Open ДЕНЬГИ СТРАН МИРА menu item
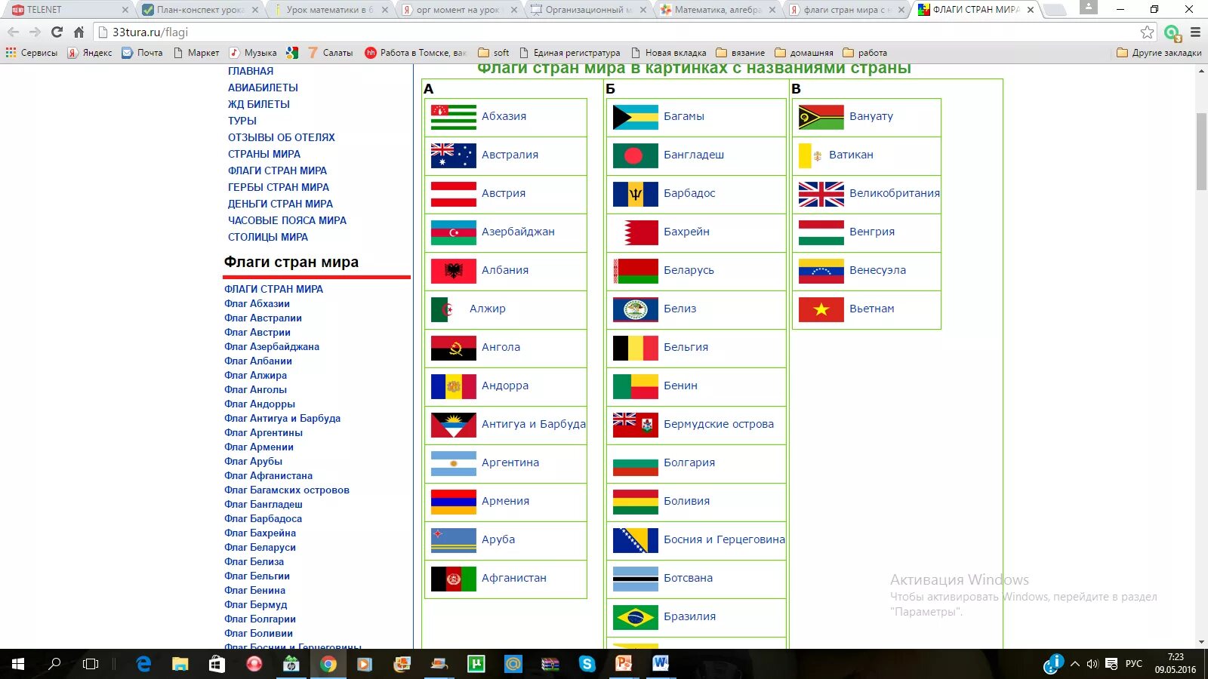 point(280,204)
